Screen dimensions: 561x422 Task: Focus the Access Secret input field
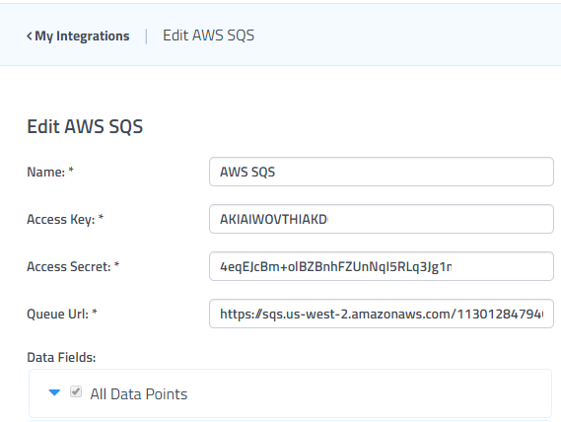click(382, 266)
